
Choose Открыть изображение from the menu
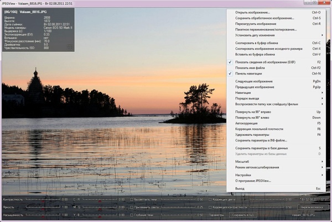click(x=252, y=12)
